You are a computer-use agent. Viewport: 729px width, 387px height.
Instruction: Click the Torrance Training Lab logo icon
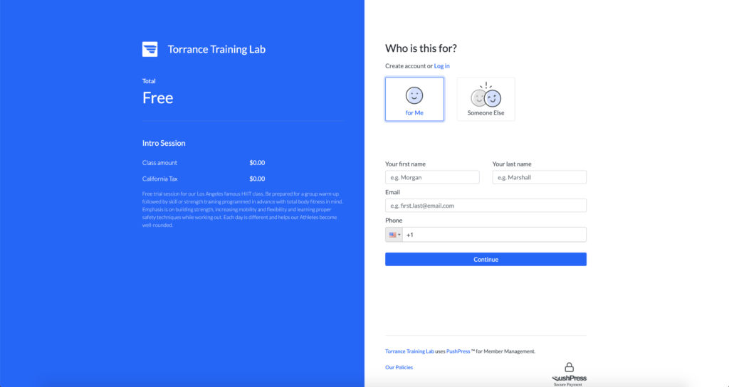pyautogui.click(x=150, y=49)
